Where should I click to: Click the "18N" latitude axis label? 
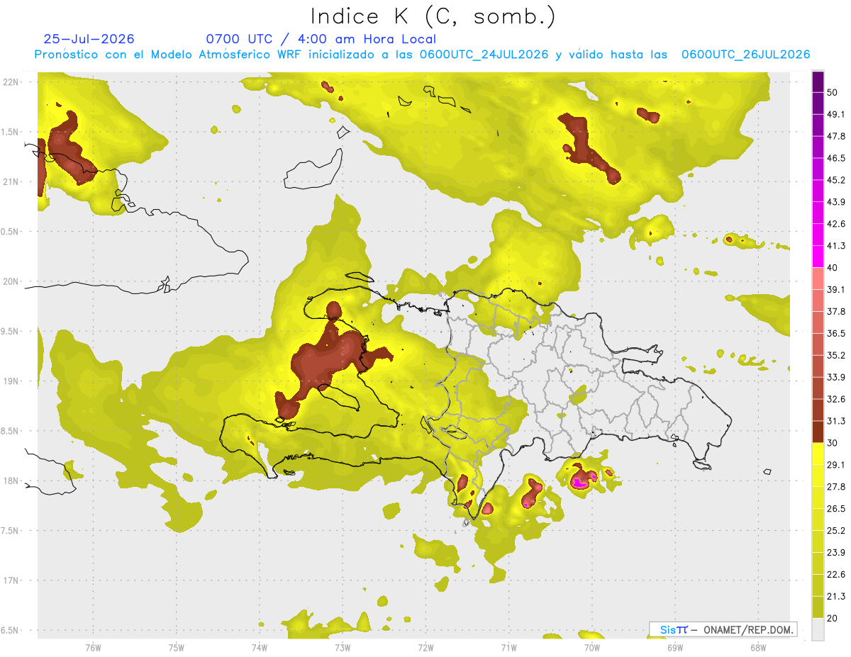coord(11,481)
